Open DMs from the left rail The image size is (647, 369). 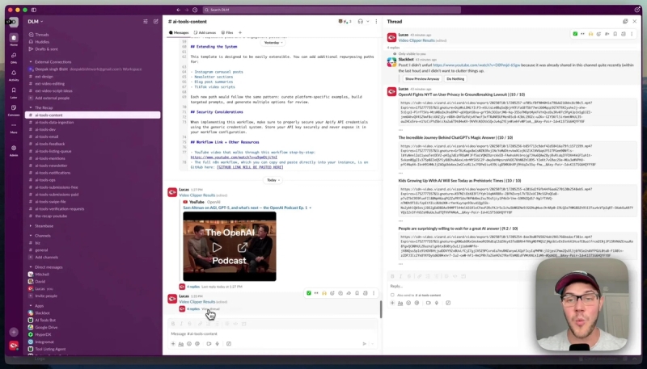(14, 57)
